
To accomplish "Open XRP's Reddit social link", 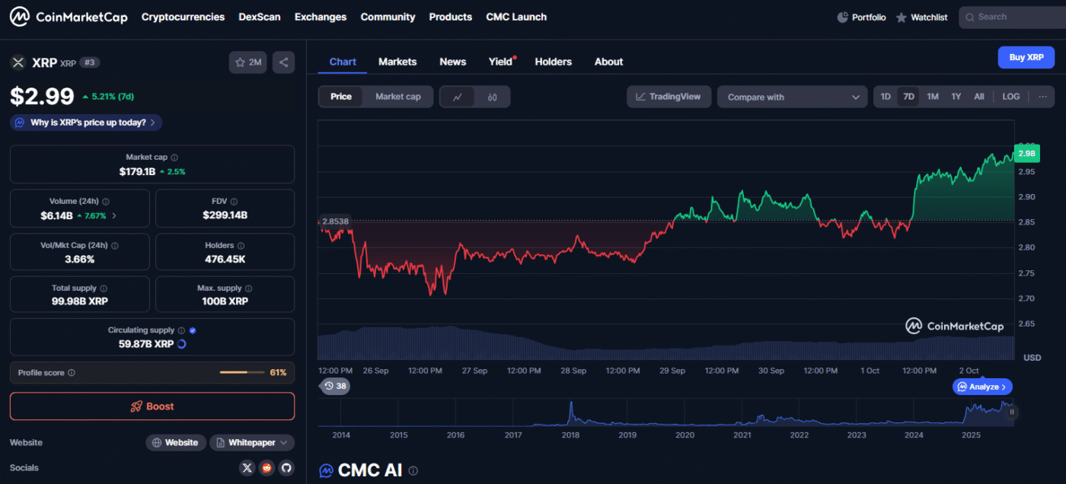I will point(266,468).
